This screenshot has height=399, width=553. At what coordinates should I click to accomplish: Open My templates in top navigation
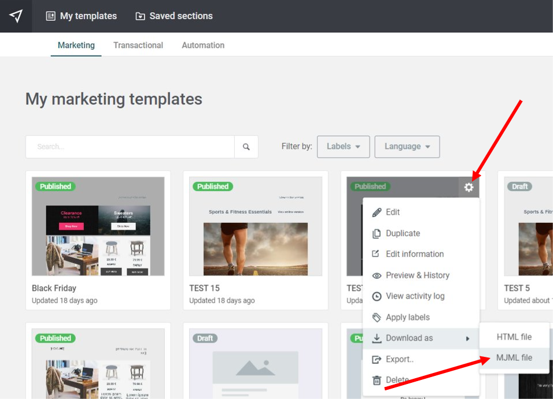(82, 16)
